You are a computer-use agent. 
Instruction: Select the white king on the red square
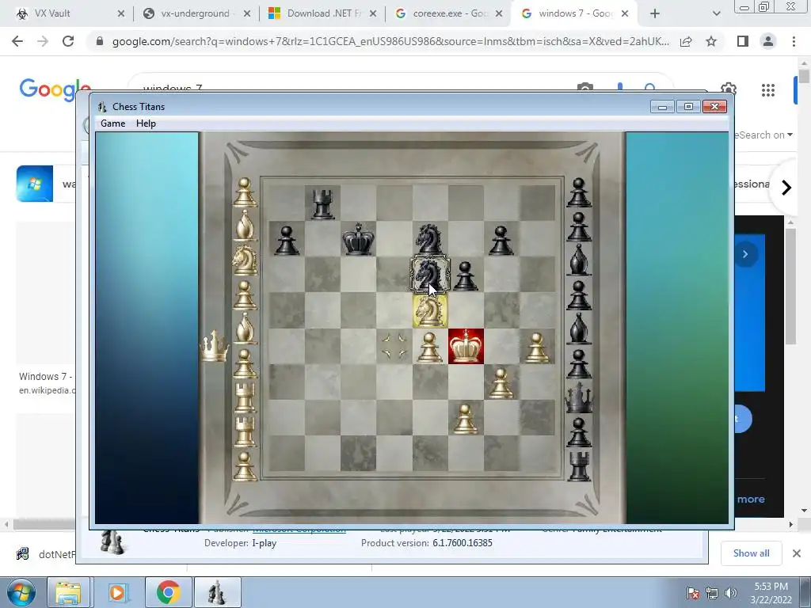466,347
